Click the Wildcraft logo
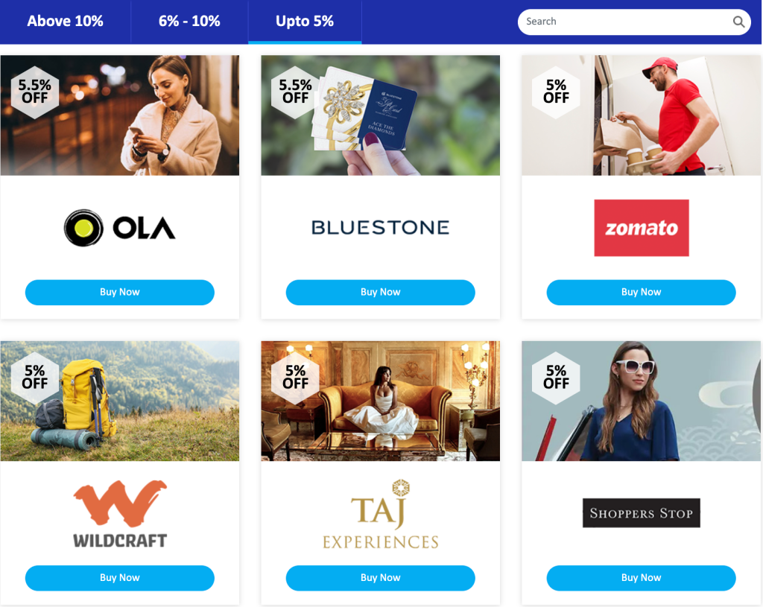Screen dimensions: 763x607 tap(120, 514)
